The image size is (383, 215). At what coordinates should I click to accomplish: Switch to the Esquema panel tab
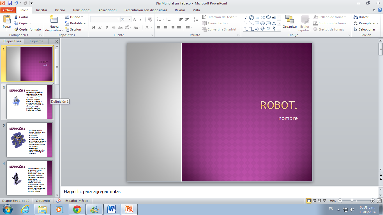(36, 41)
